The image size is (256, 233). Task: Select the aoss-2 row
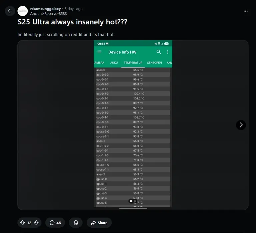pyautogui.click(x=133, y=174)
